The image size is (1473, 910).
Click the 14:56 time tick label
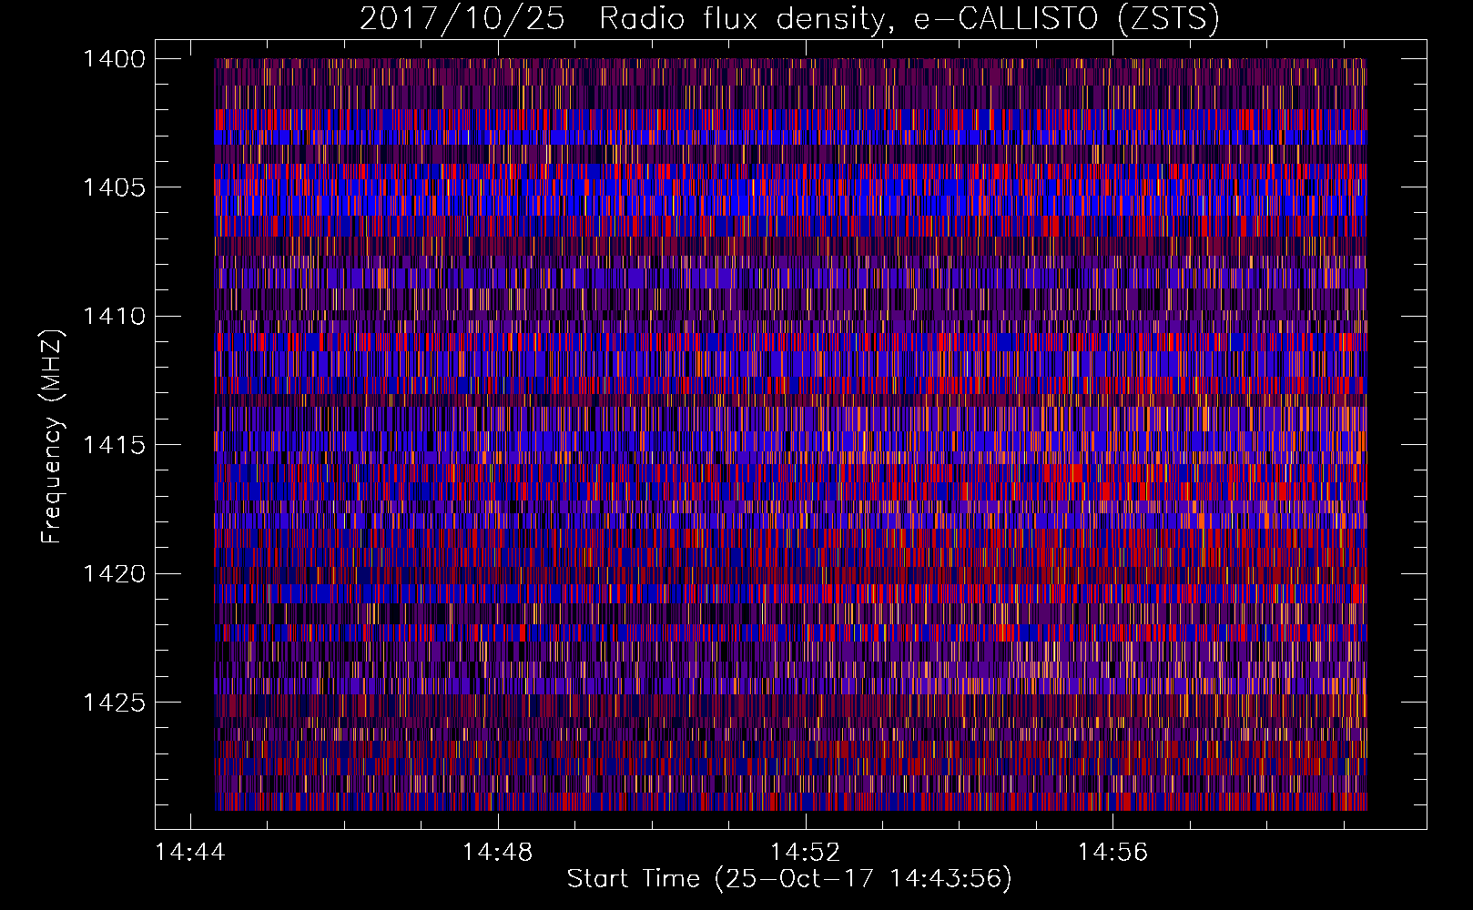point(1113,853)
